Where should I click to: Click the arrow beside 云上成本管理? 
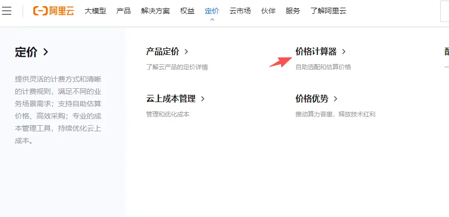(203, 99)
